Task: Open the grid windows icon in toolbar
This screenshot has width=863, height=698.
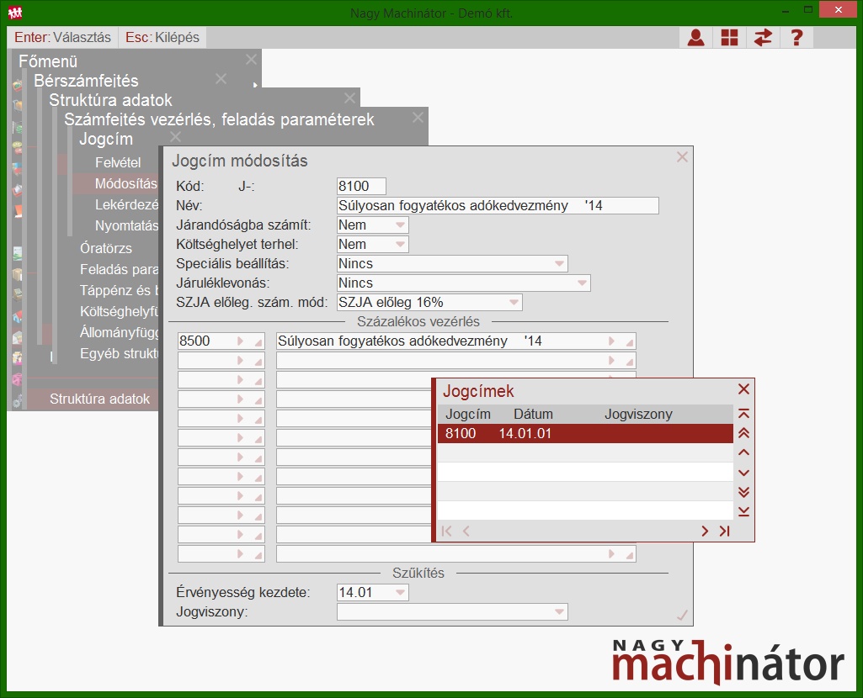Action: pos(729,37)
